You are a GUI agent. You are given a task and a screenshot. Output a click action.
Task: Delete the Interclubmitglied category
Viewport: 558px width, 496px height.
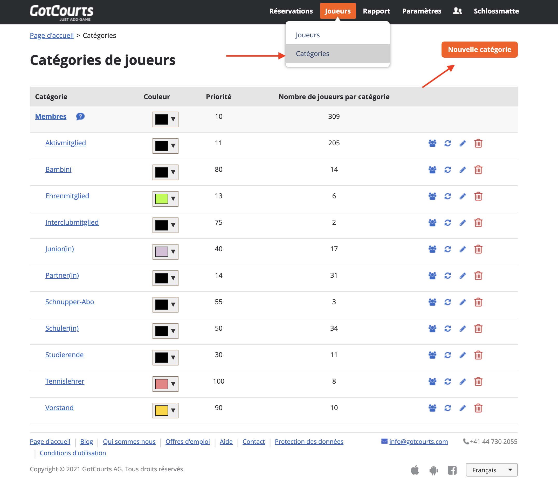(478, 223)
